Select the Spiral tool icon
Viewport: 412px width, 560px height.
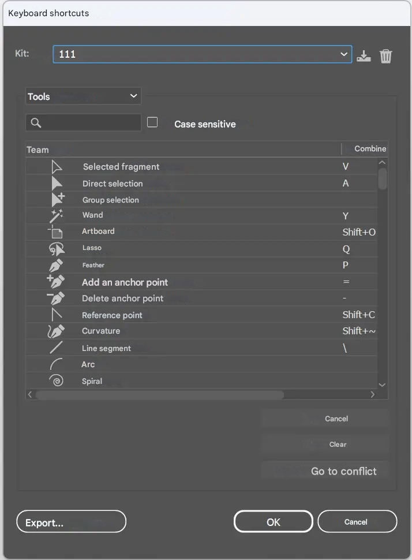click(x=56, y=381)
